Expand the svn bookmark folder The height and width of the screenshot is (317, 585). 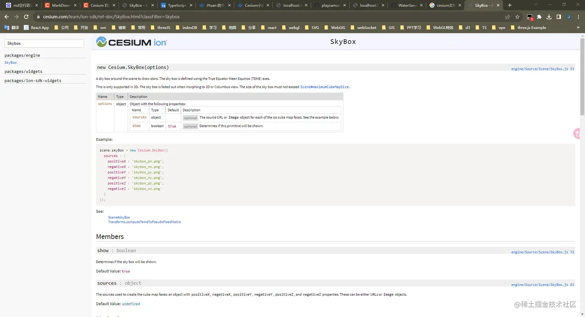(x=99, y=27)
